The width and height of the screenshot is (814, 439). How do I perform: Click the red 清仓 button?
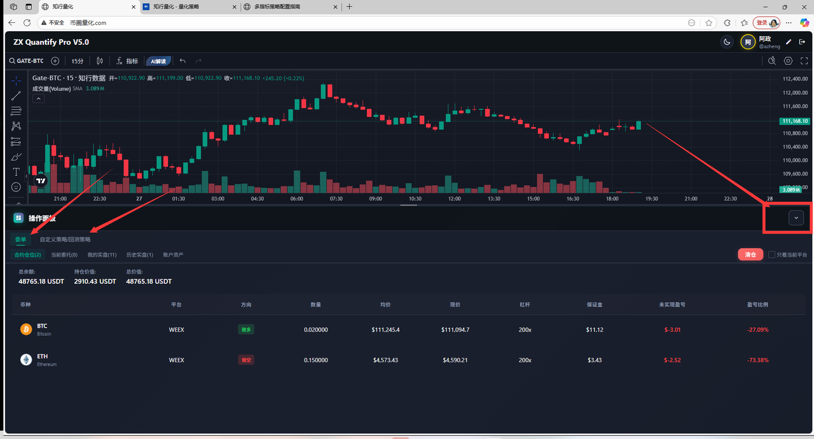(750, 254)
